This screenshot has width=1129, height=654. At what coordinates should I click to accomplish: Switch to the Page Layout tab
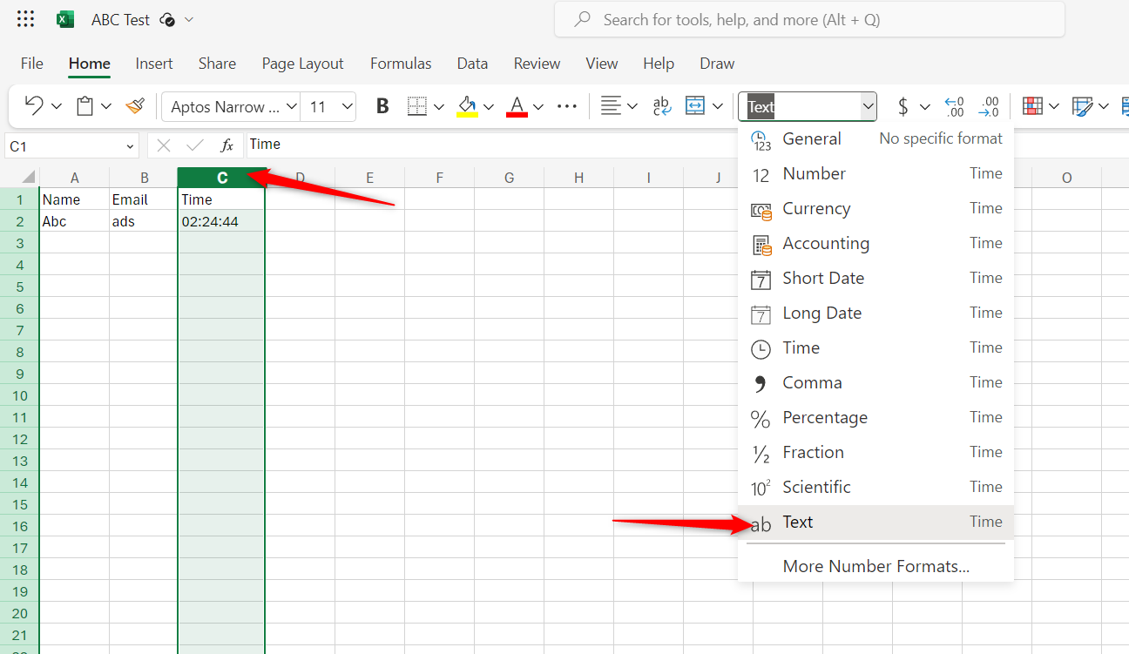point(302,64)
